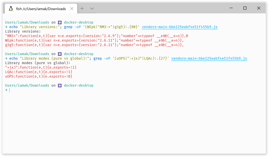Click the output text 'Library versions:'
Image resolution: width=269 pixels, height=157 pixels.
tap(23, 31)
